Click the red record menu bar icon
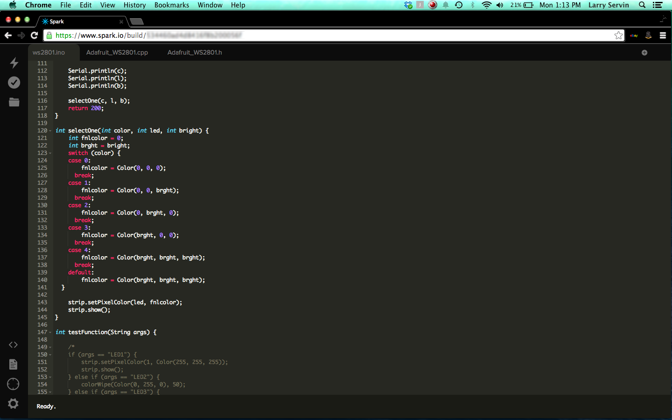This screenshot has width=672, height=420. 433,5
